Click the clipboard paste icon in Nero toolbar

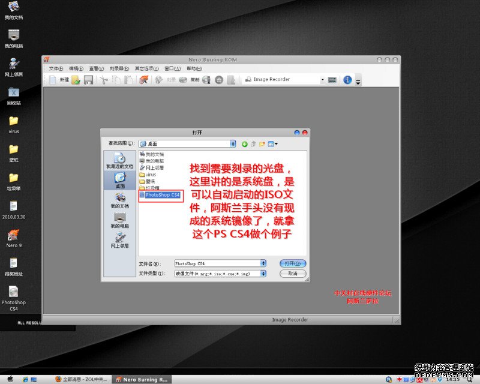click(128, 80)
